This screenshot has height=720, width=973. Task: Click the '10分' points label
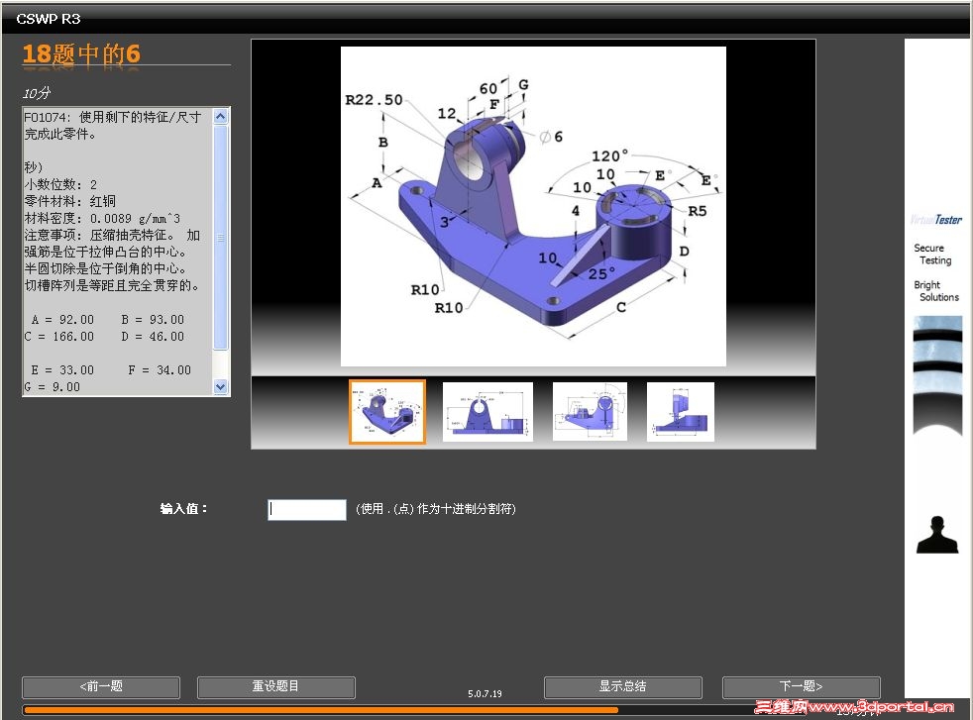pyautogui.click(x=37, y=93)
